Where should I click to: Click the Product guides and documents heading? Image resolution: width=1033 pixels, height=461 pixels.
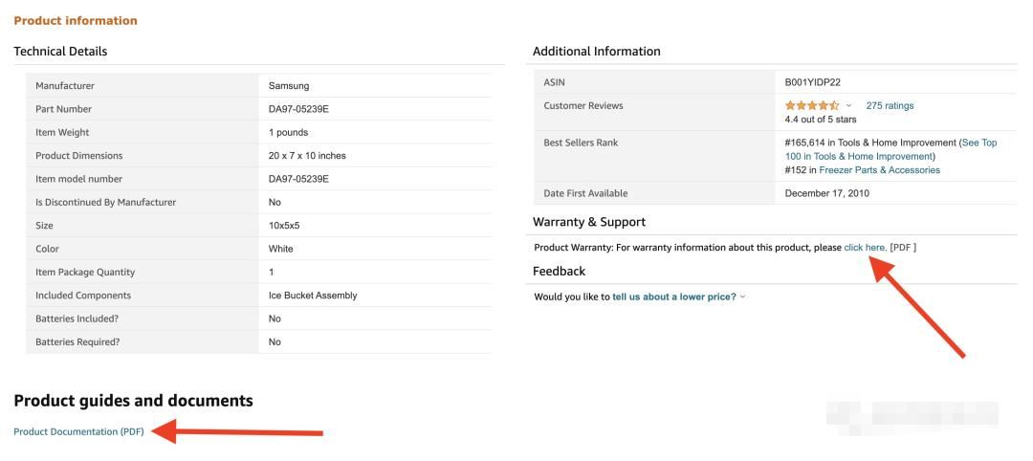tap(133, 401)
